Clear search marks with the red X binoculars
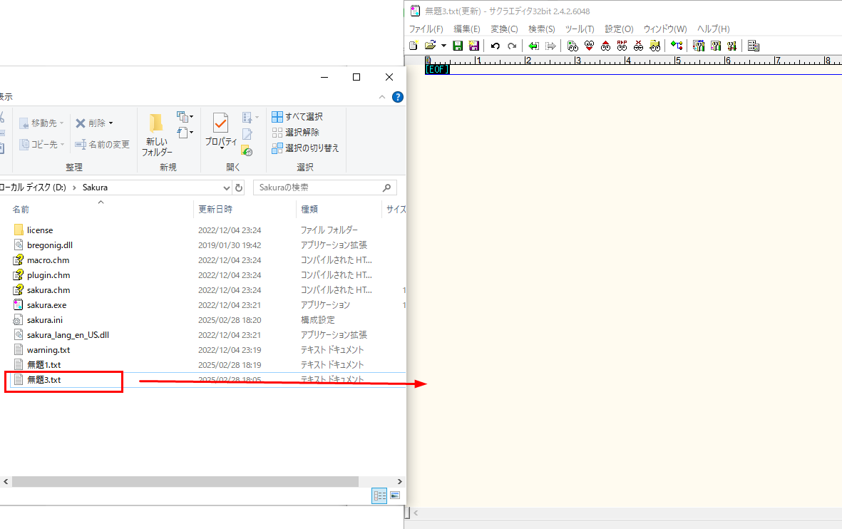 coord(639,46)
